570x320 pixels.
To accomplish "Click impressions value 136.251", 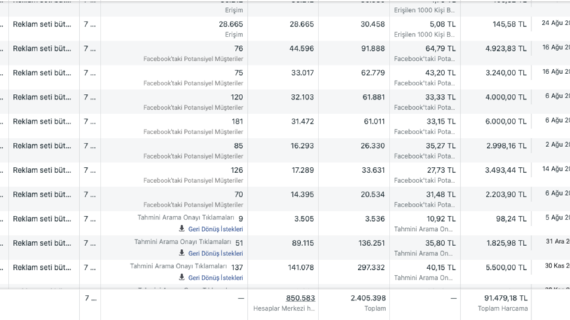I will [372, 243].
